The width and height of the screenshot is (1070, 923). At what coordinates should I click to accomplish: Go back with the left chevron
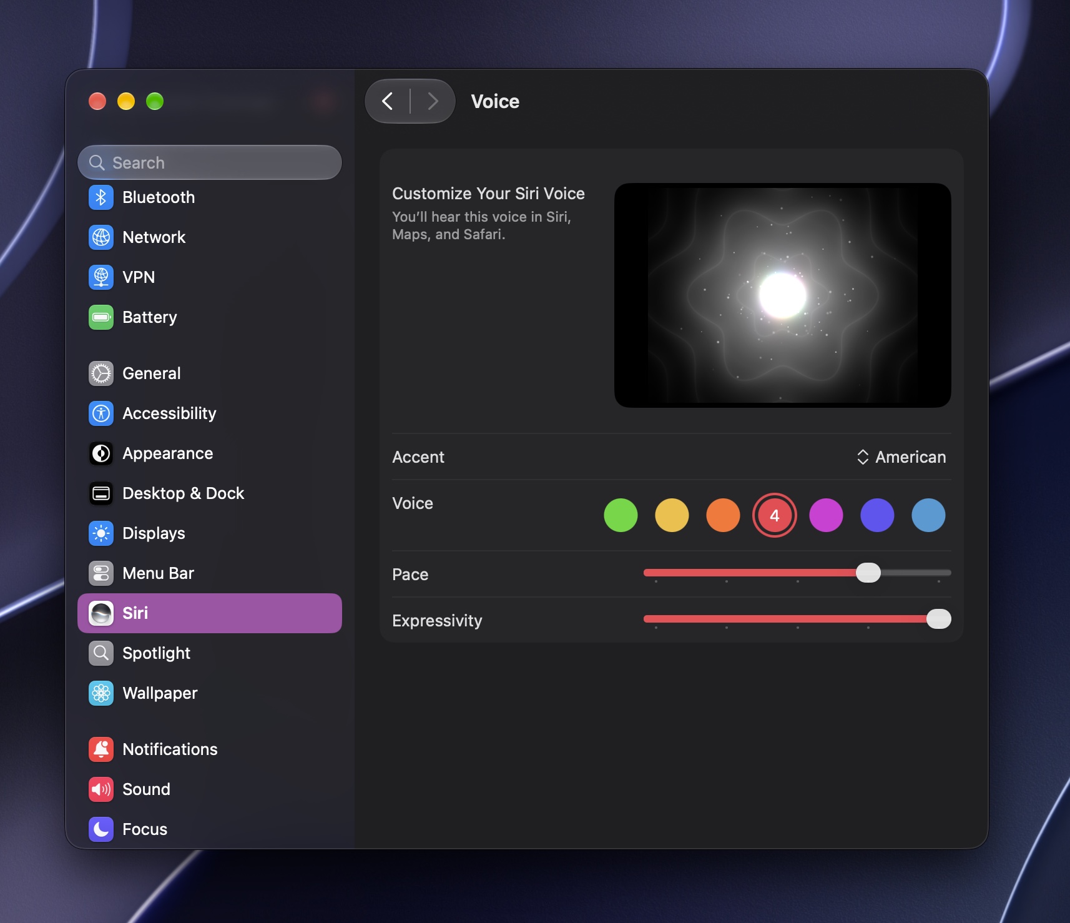(x=388, y=101)
